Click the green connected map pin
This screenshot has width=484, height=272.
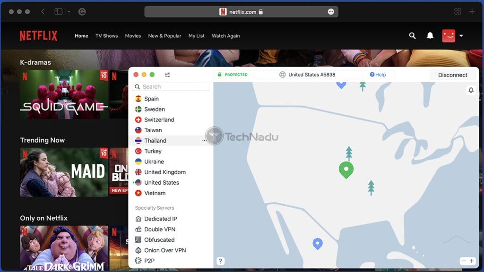(x=346, y=170)
